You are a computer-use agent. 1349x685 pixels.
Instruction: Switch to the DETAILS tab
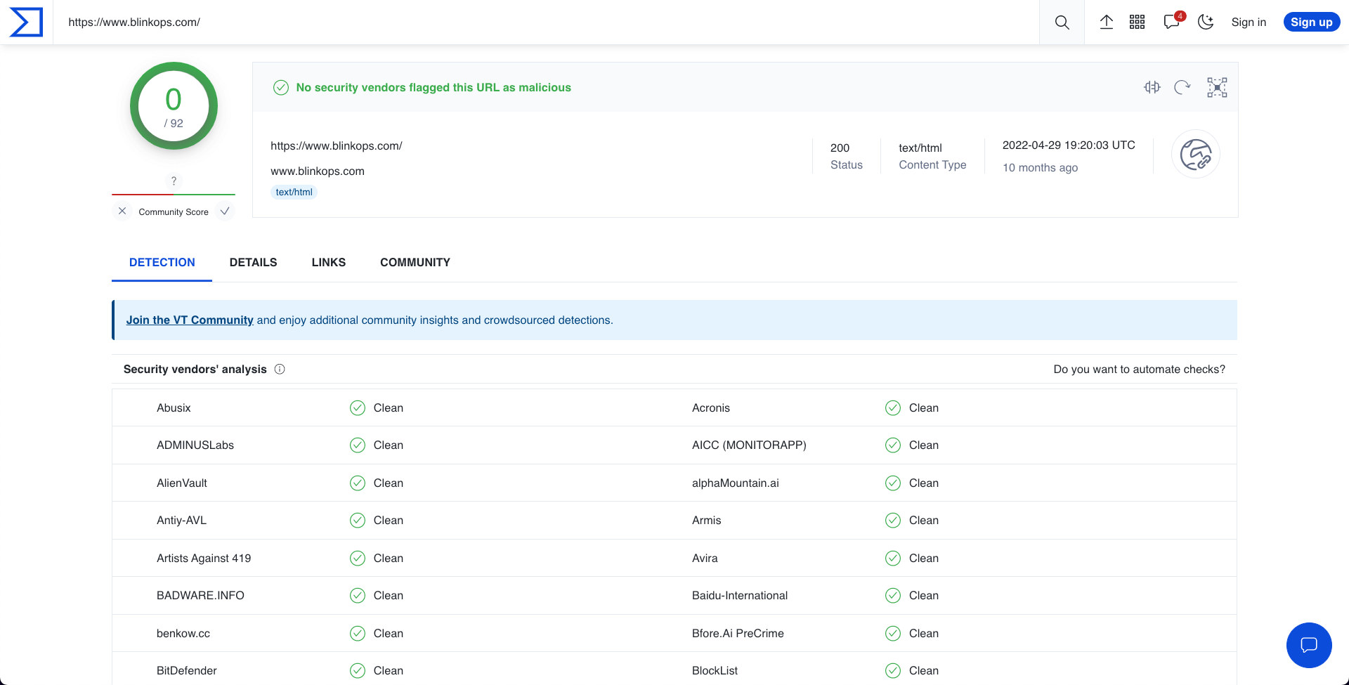point(253,262)
